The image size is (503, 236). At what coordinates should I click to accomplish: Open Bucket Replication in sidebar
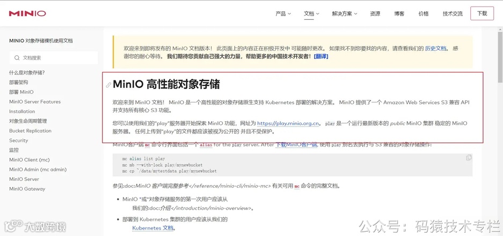(x=30, y=131)
